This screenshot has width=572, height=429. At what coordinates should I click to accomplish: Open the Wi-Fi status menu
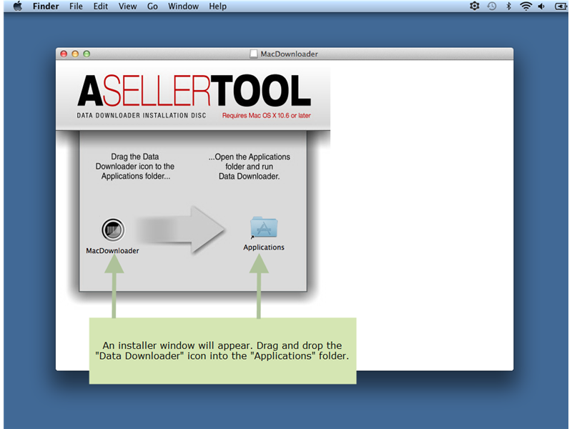pyautogui.click(x=526, y=6)
